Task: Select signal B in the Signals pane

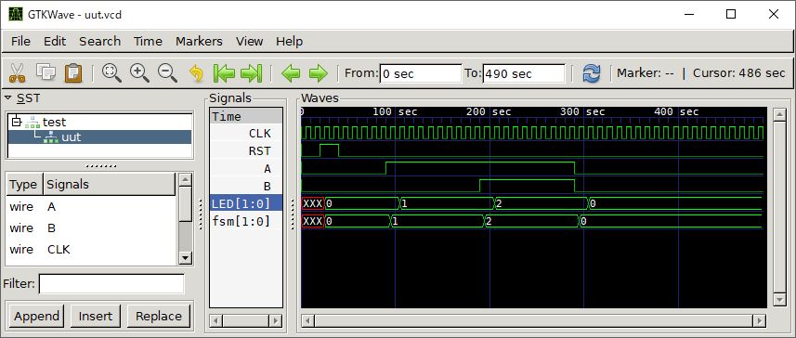Action: pos(246,187)
